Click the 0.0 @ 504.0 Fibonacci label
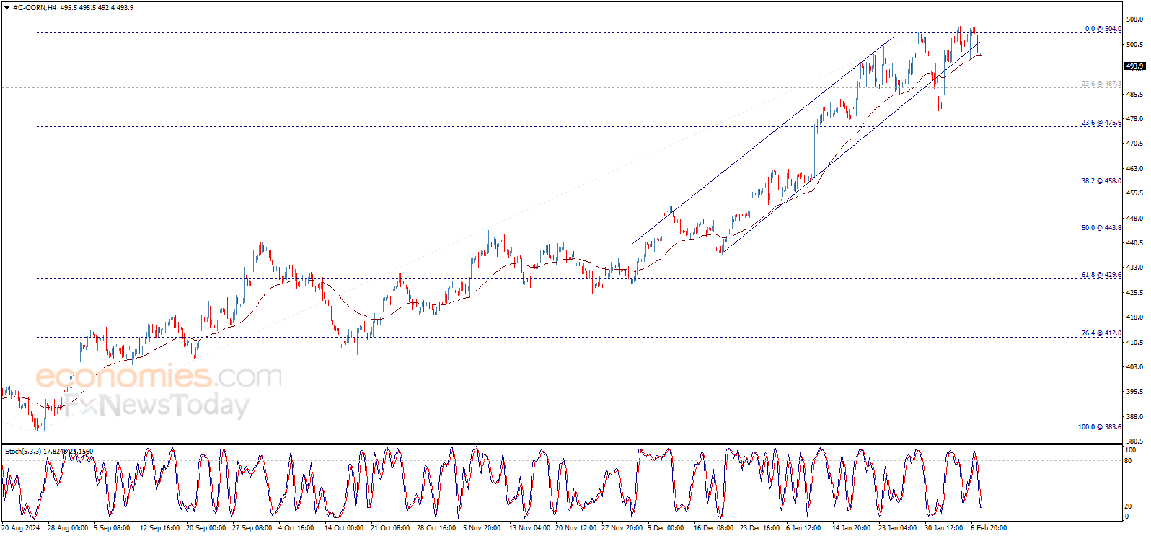Viewport: 1151px width, 536px height. click(x=1103, y=29)
